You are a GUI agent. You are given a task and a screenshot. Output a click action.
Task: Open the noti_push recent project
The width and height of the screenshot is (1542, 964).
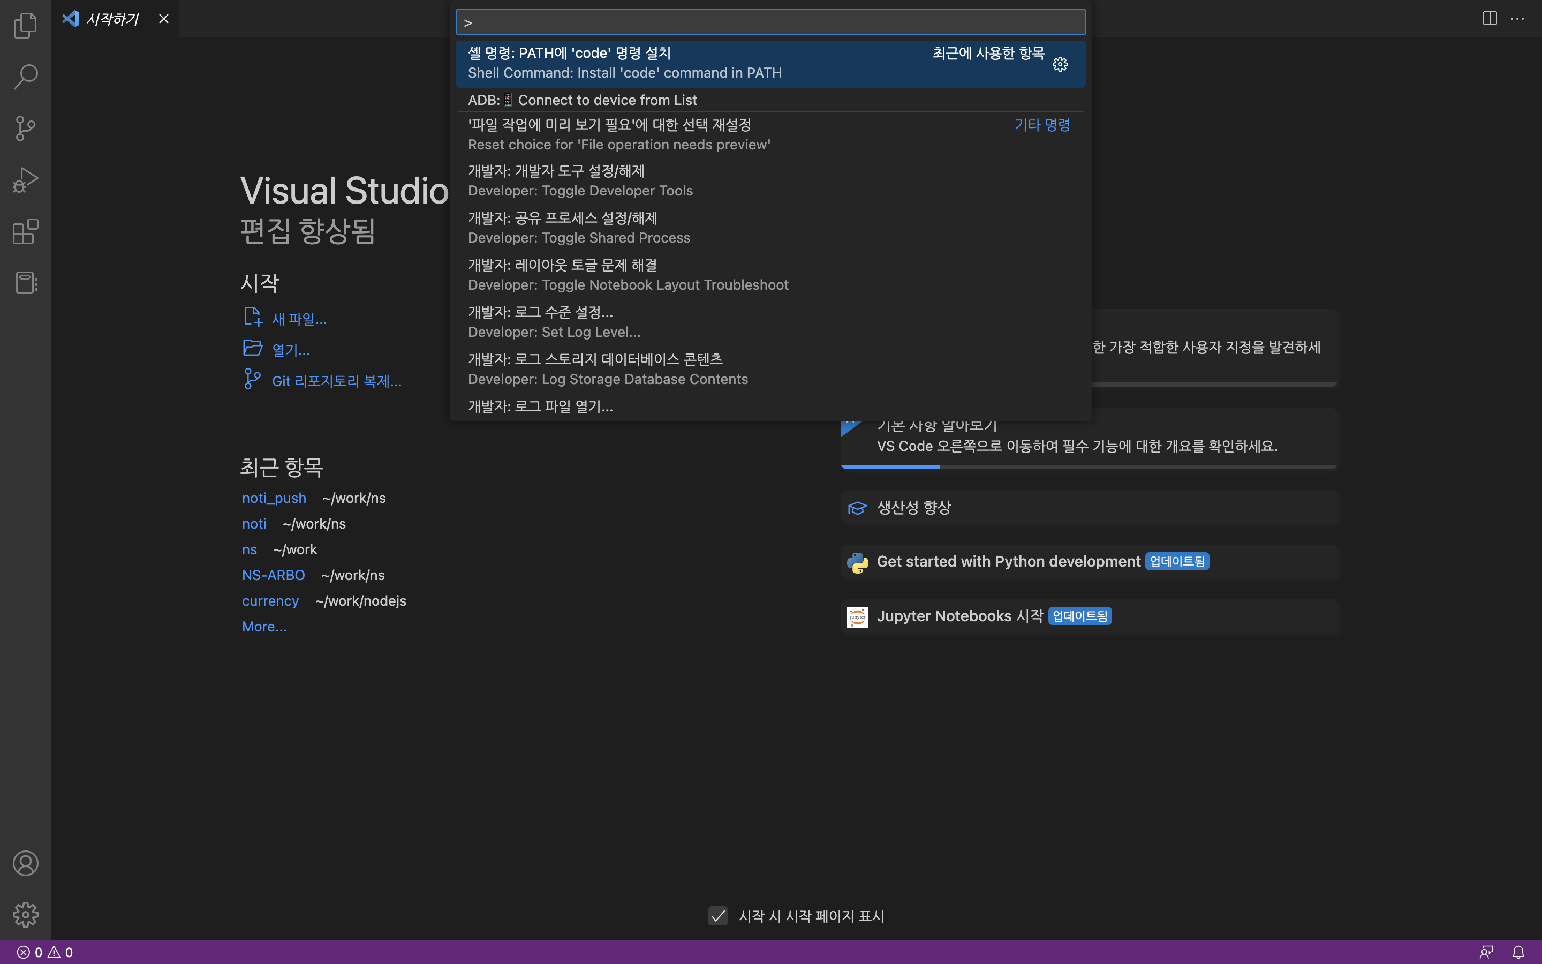[x=274, y=498]
